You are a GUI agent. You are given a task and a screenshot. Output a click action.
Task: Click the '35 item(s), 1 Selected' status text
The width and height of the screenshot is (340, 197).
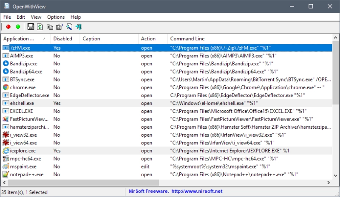24,192
